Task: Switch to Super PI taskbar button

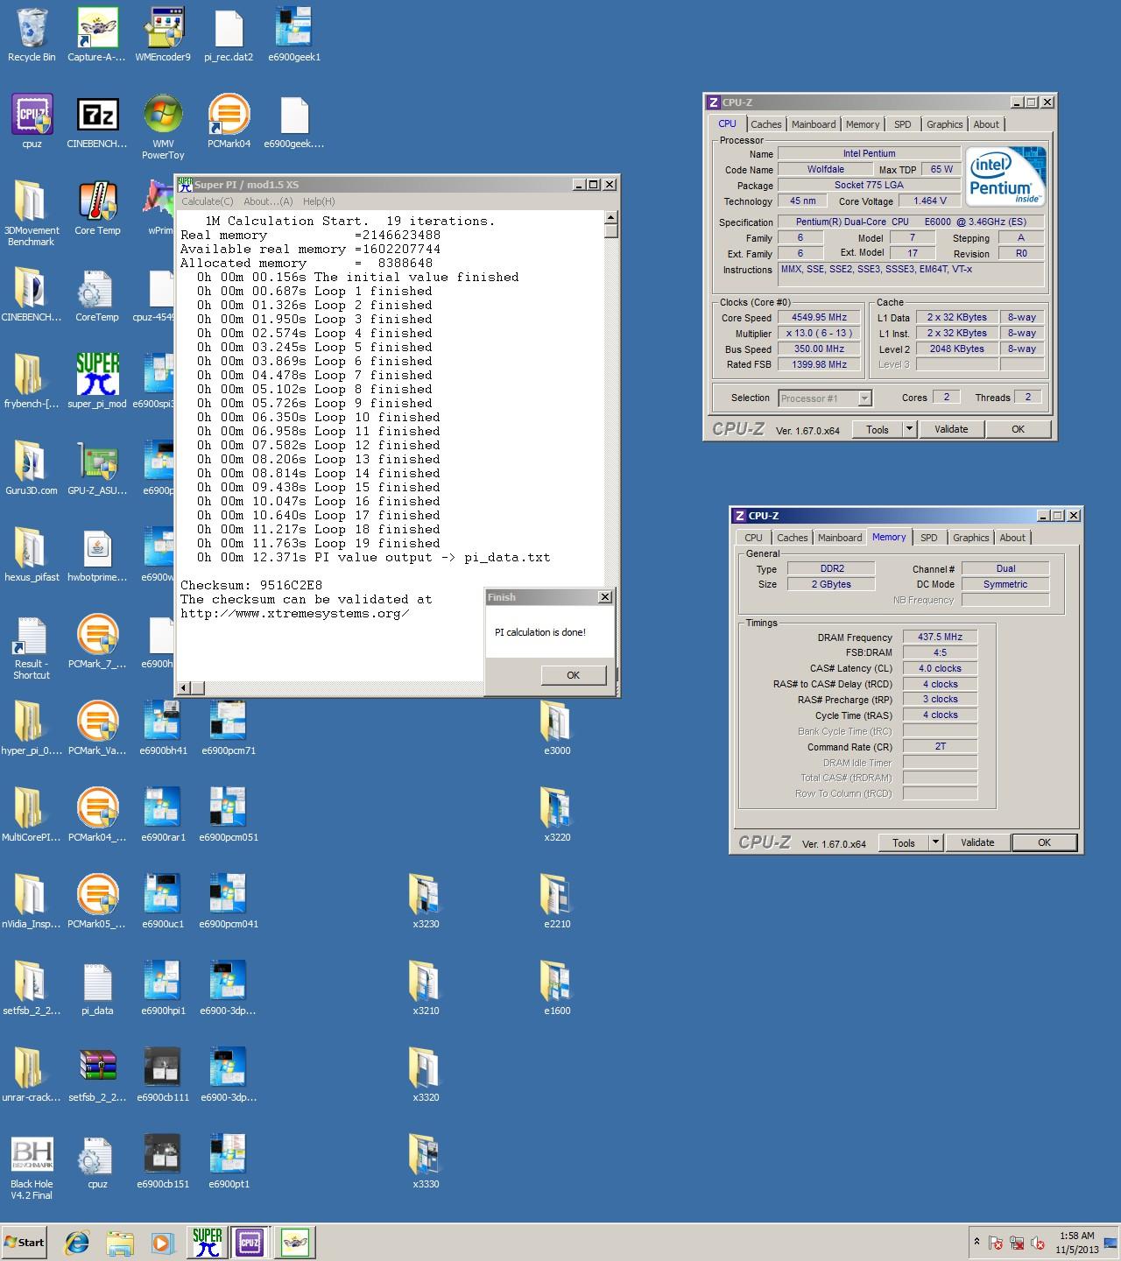Action: 208,1242
